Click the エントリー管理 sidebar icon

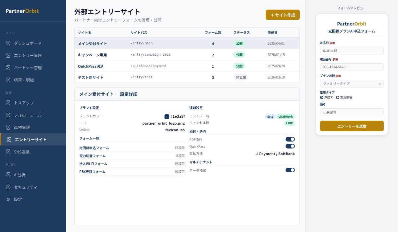point(8,55)
